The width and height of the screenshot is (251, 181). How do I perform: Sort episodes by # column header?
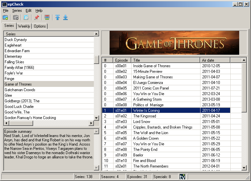pyautogui.click(x=108, y=60)
